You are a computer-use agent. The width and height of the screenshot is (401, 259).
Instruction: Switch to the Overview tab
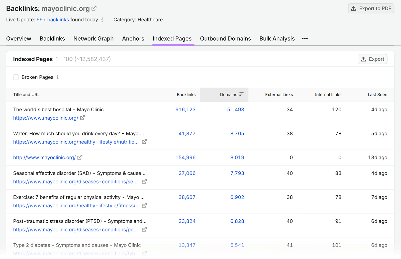coord(19,39)
